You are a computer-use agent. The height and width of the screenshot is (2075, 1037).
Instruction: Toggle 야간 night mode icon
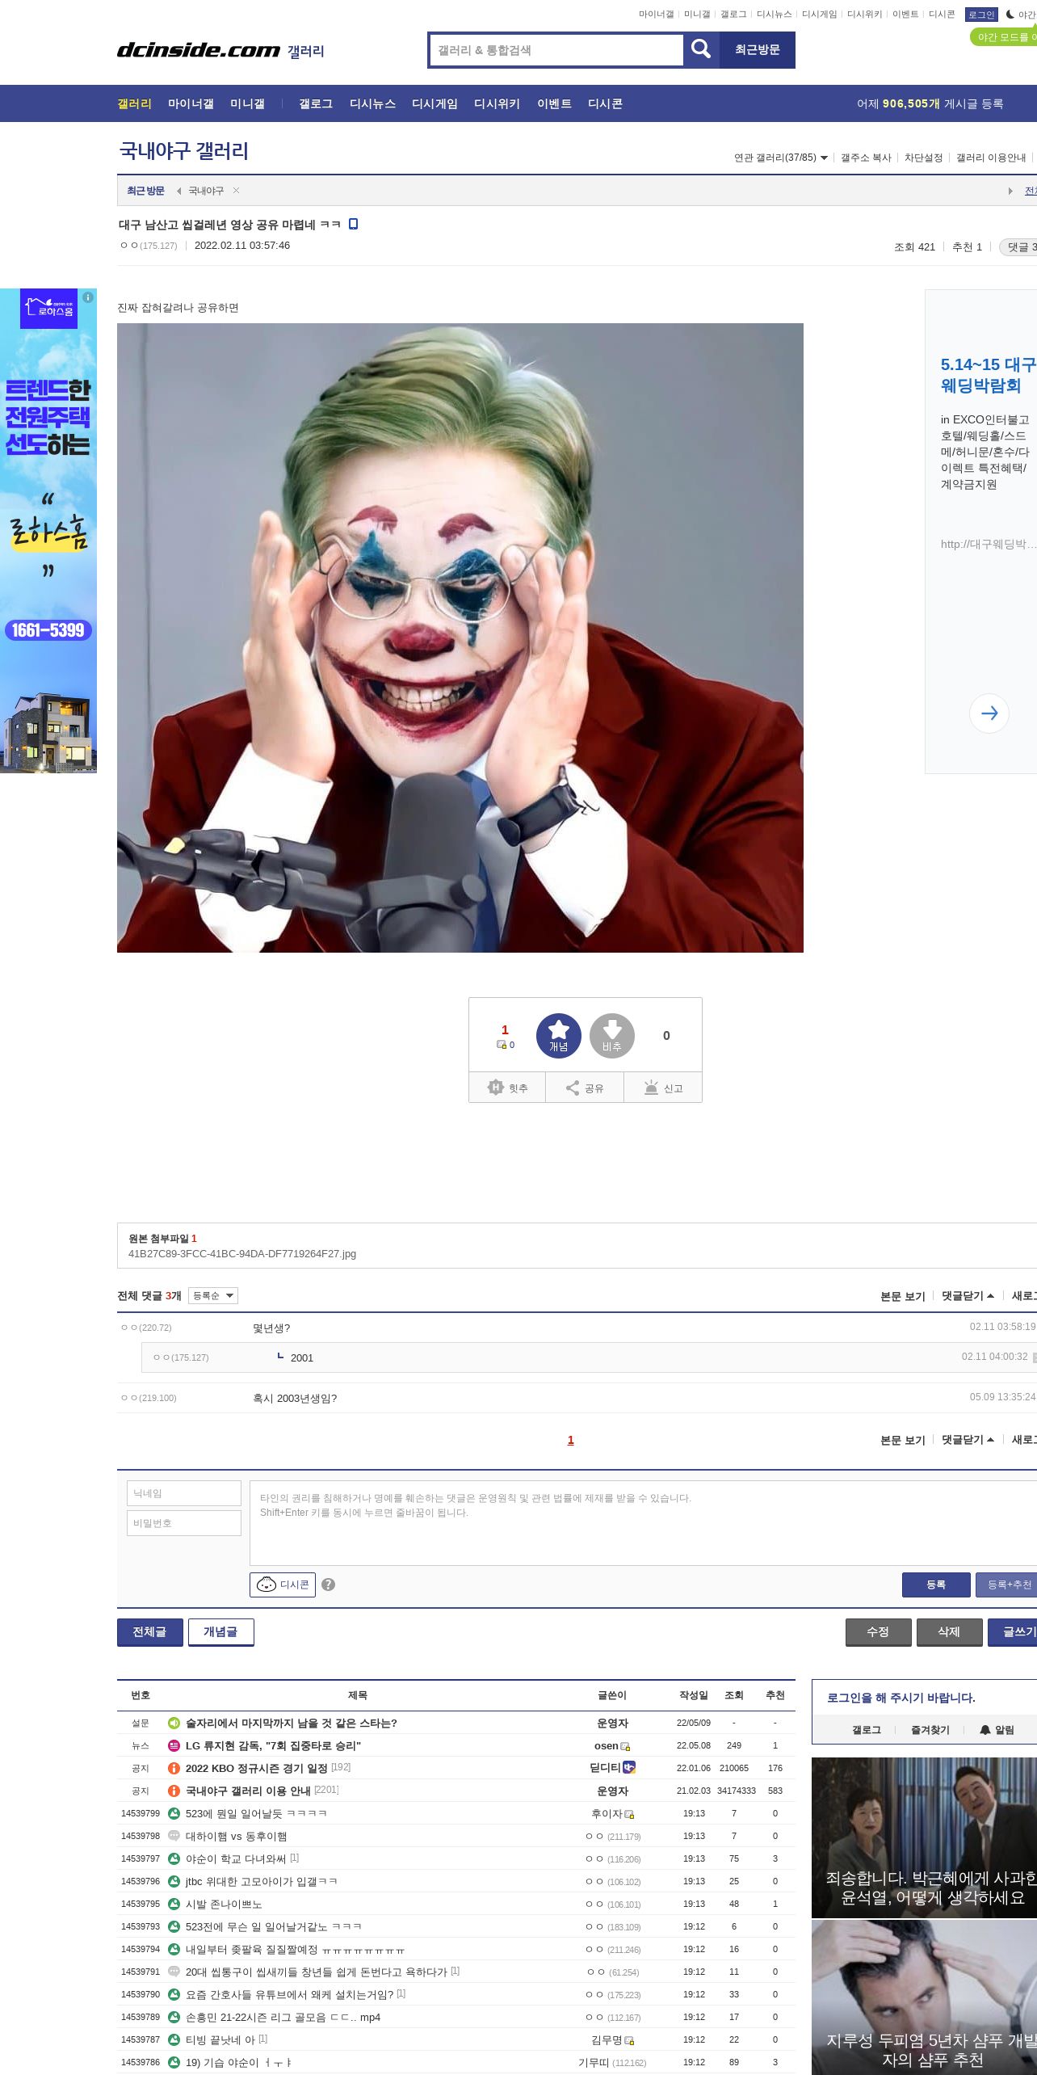click(1010, 15)
